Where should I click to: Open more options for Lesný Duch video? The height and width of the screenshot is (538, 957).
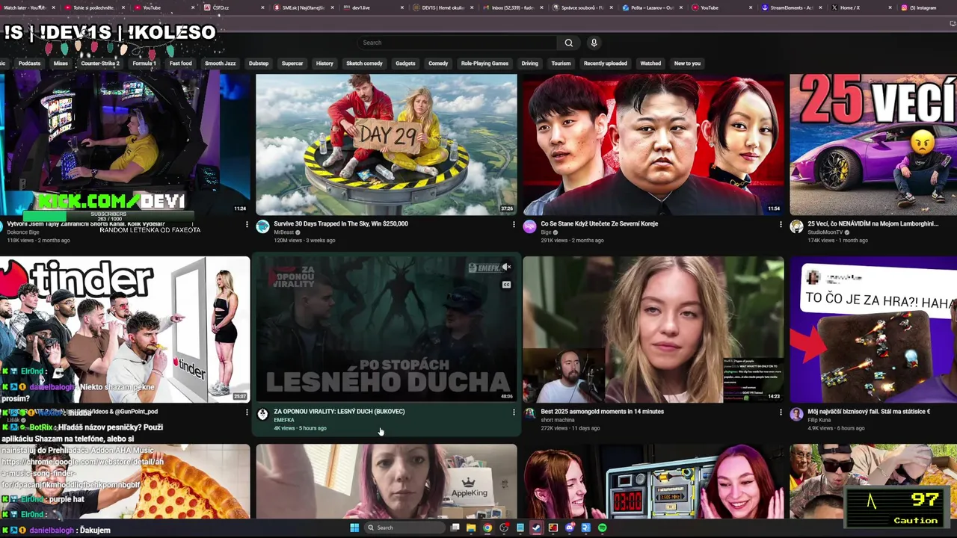514,412
